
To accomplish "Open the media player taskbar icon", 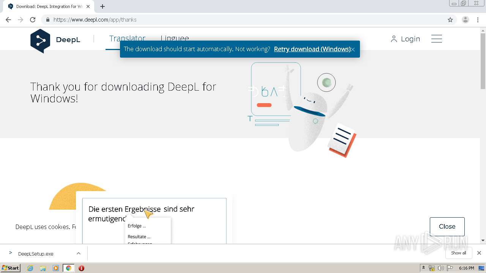I will tap(56, 268).
